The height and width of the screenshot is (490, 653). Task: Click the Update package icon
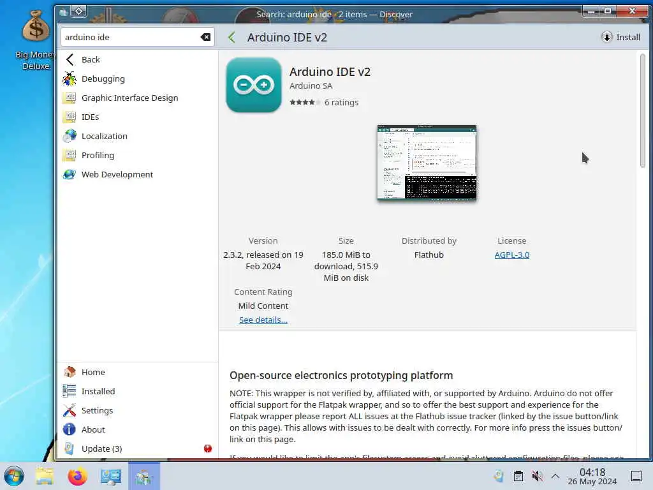(x=70, y=449)
